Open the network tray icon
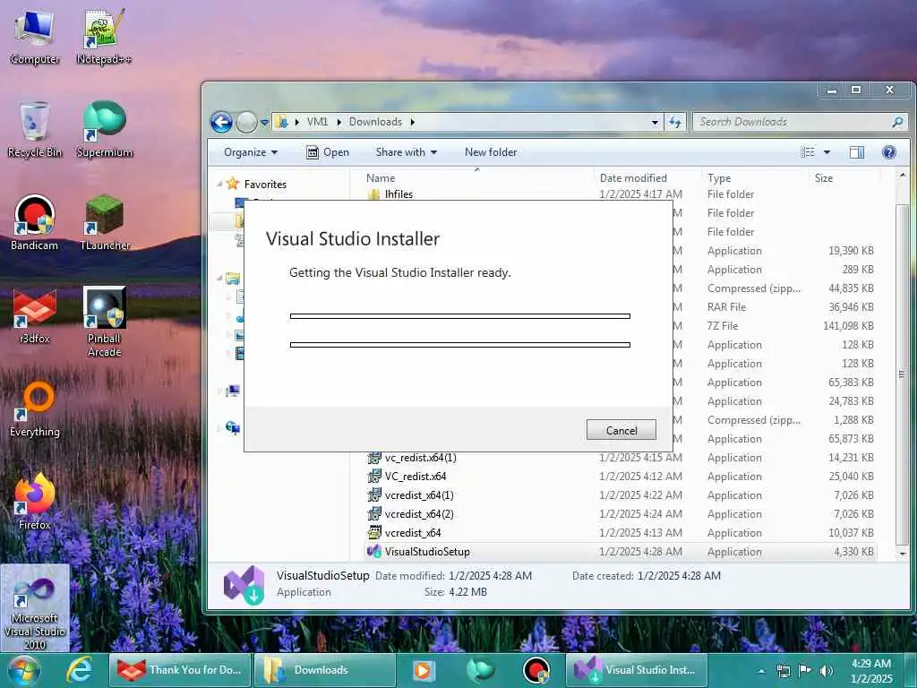This screenshot has height=688, width=917. [783, 671]
